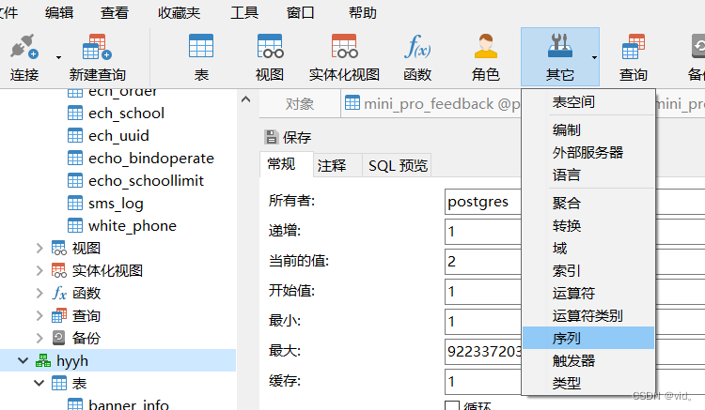Screen dimensions: 705x410
Task: Select the ech_uuid table
Action: 118,135
